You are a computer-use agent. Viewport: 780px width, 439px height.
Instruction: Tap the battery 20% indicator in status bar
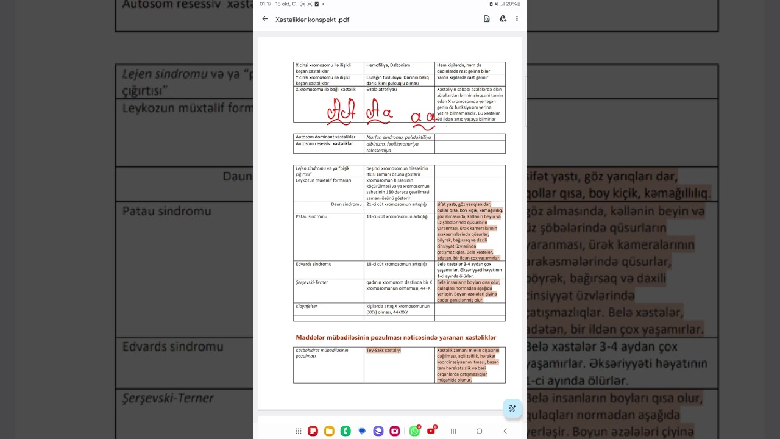pos(512,4)
